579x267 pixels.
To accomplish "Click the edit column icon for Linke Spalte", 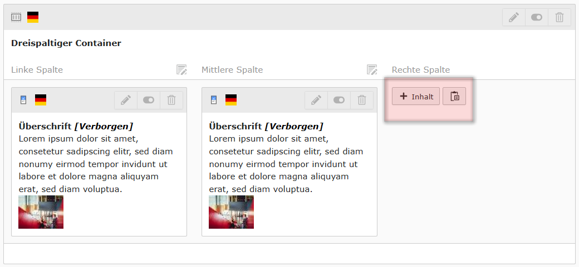I will pyautogui.click(x=181, y=69).
